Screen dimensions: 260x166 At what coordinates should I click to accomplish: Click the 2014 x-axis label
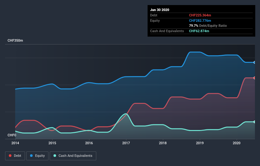point(15,143)
